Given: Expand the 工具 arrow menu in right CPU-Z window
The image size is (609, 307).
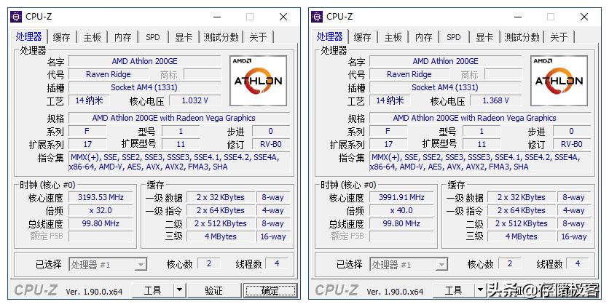Looking at the screenshot, I should pyautogui.click(x=479, y=290).
